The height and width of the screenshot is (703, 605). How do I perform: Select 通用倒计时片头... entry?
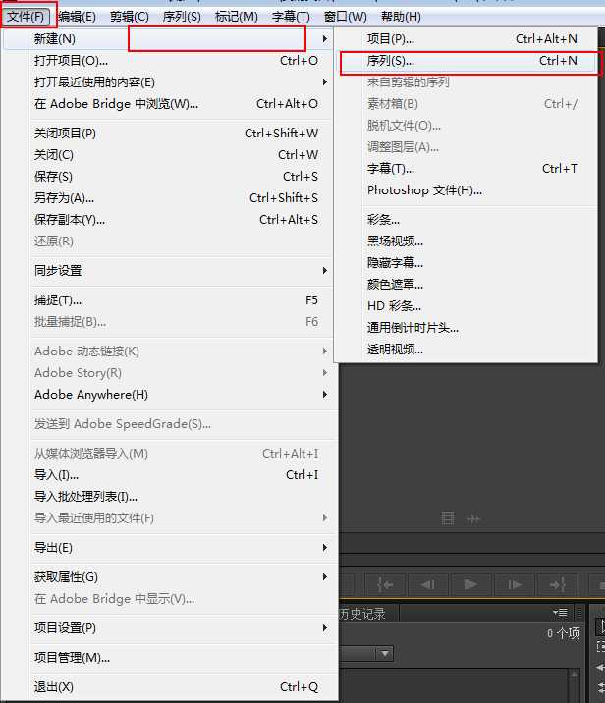466,327
